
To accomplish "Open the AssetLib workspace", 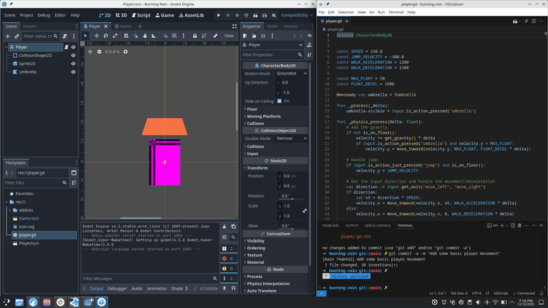I will [x=193, y=15].
